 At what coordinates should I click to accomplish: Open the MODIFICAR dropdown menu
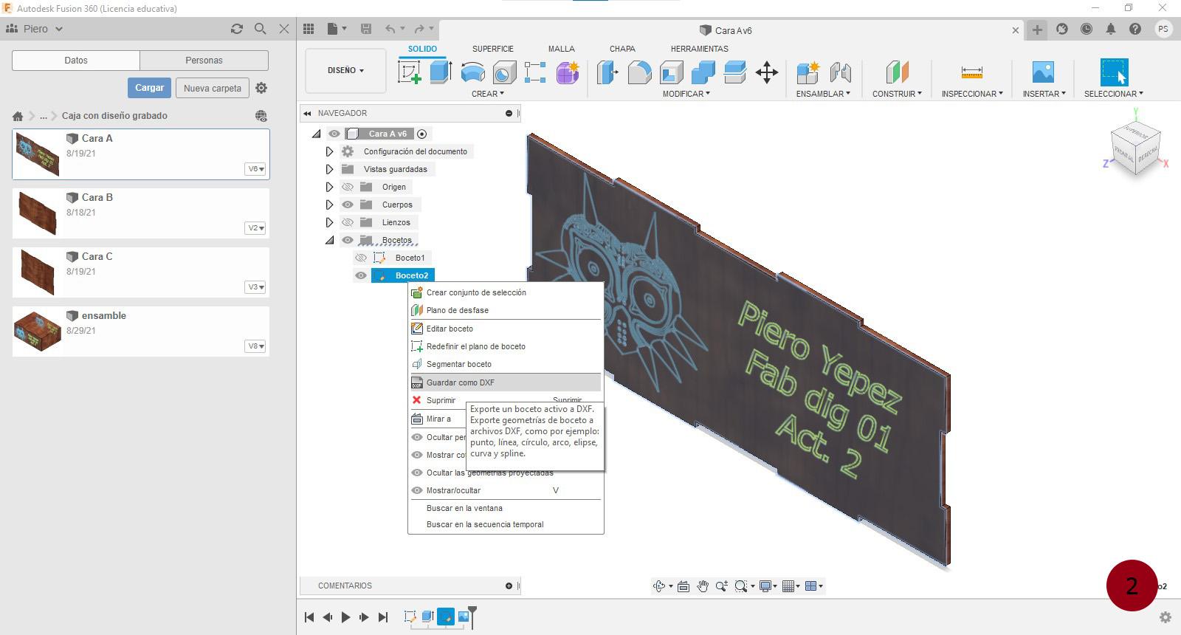686,94
